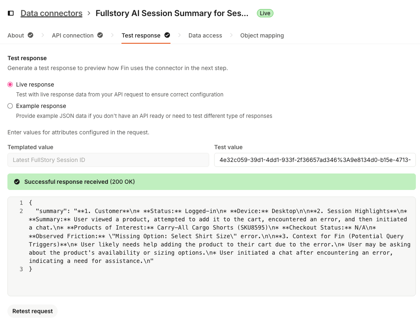Click the Test value input field
420x321 pixels.
coord(315,160)
